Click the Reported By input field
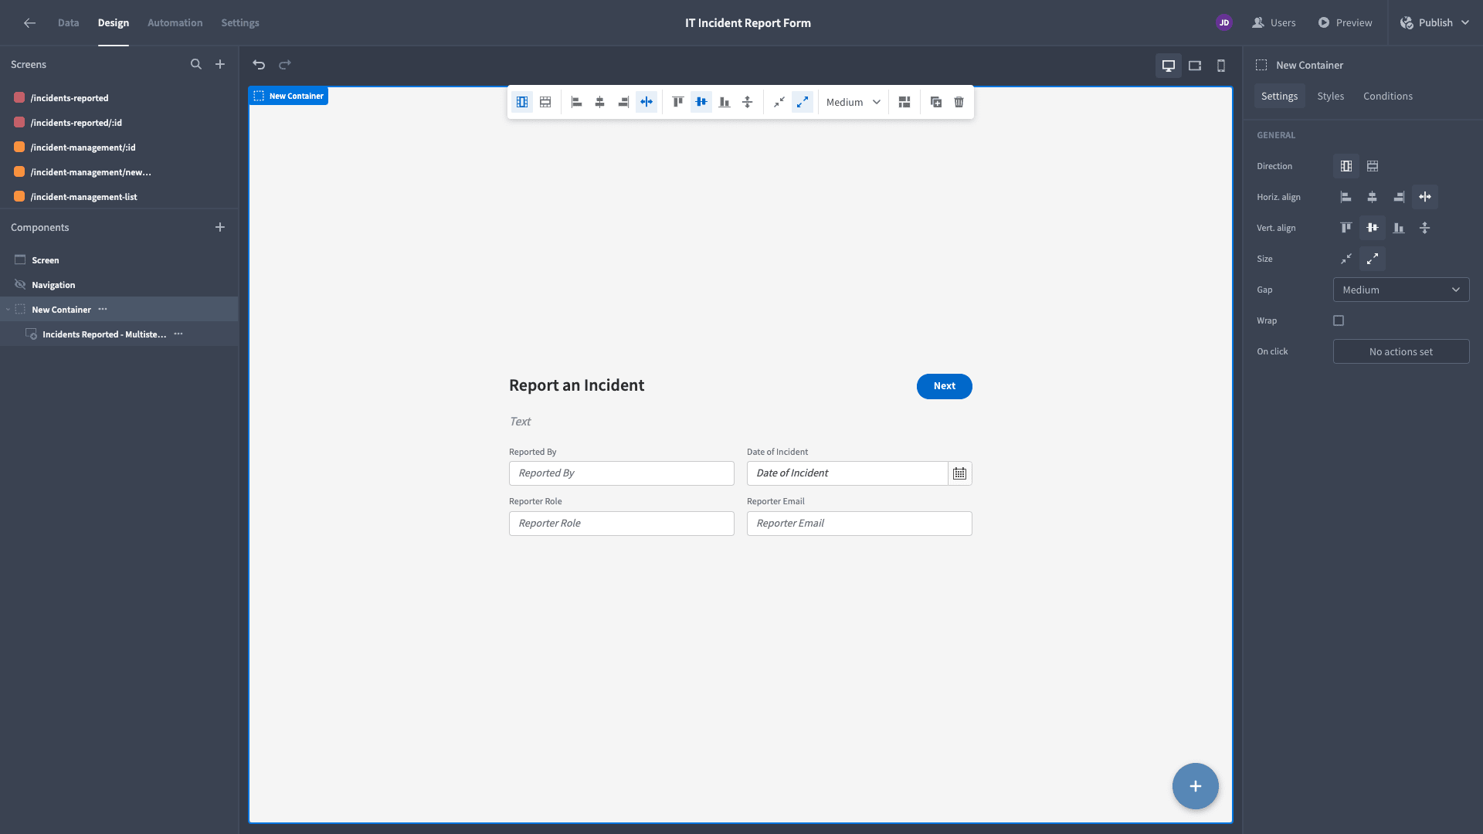1483x834 pixels. pyautogui.click(x=621, y=473)
